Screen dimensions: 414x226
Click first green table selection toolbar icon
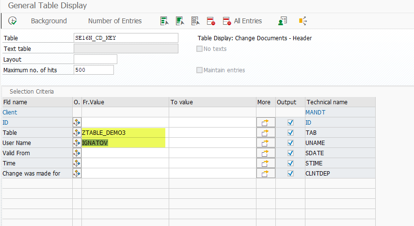(x=164, y=21)
